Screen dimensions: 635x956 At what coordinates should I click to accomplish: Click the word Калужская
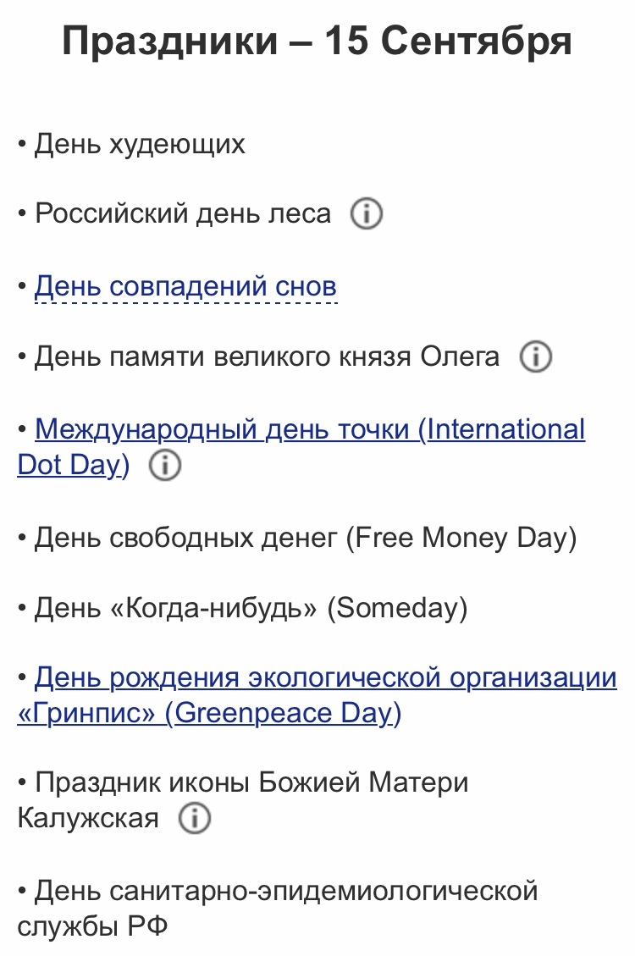88,819
